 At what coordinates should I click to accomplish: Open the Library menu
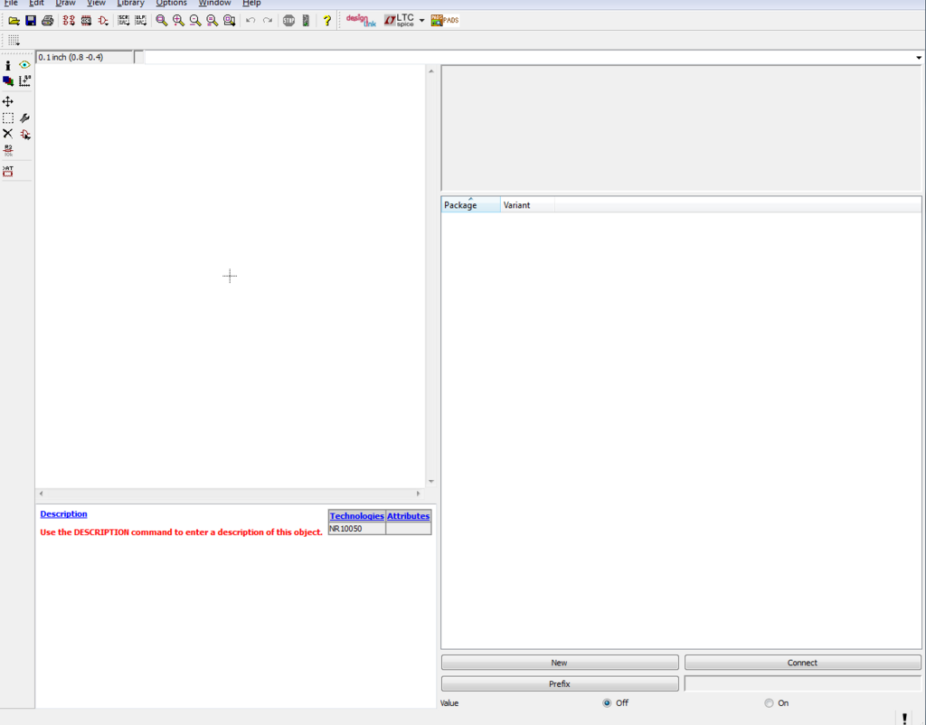click(x=130, y=3)
